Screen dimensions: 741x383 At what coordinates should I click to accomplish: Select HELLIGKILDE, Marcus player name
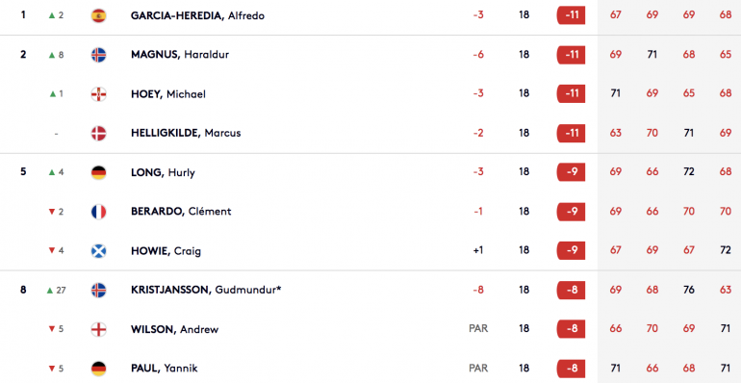click(186, 134)
